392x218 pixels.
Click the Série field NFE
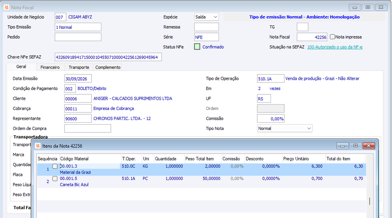click(x=206, y=37)
